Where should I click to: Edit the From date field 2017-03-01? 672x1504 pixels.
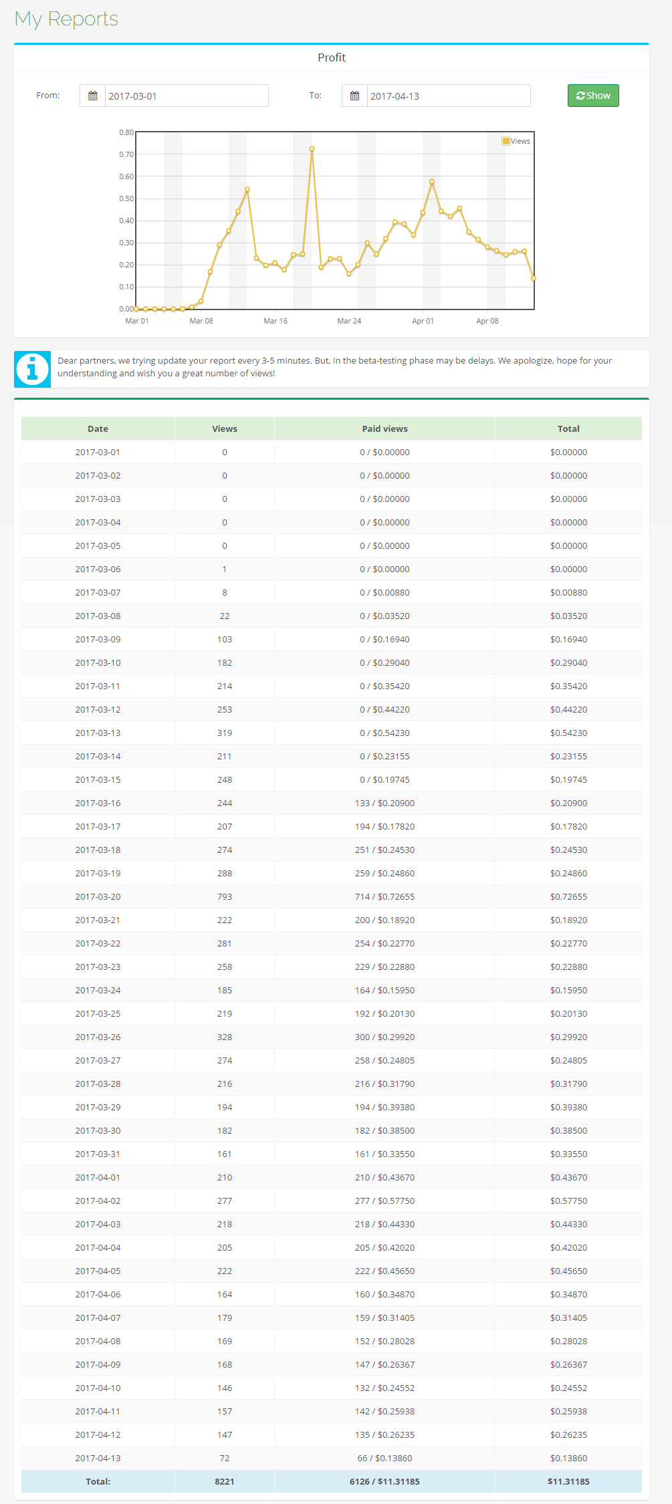click(x=187, y=96)
